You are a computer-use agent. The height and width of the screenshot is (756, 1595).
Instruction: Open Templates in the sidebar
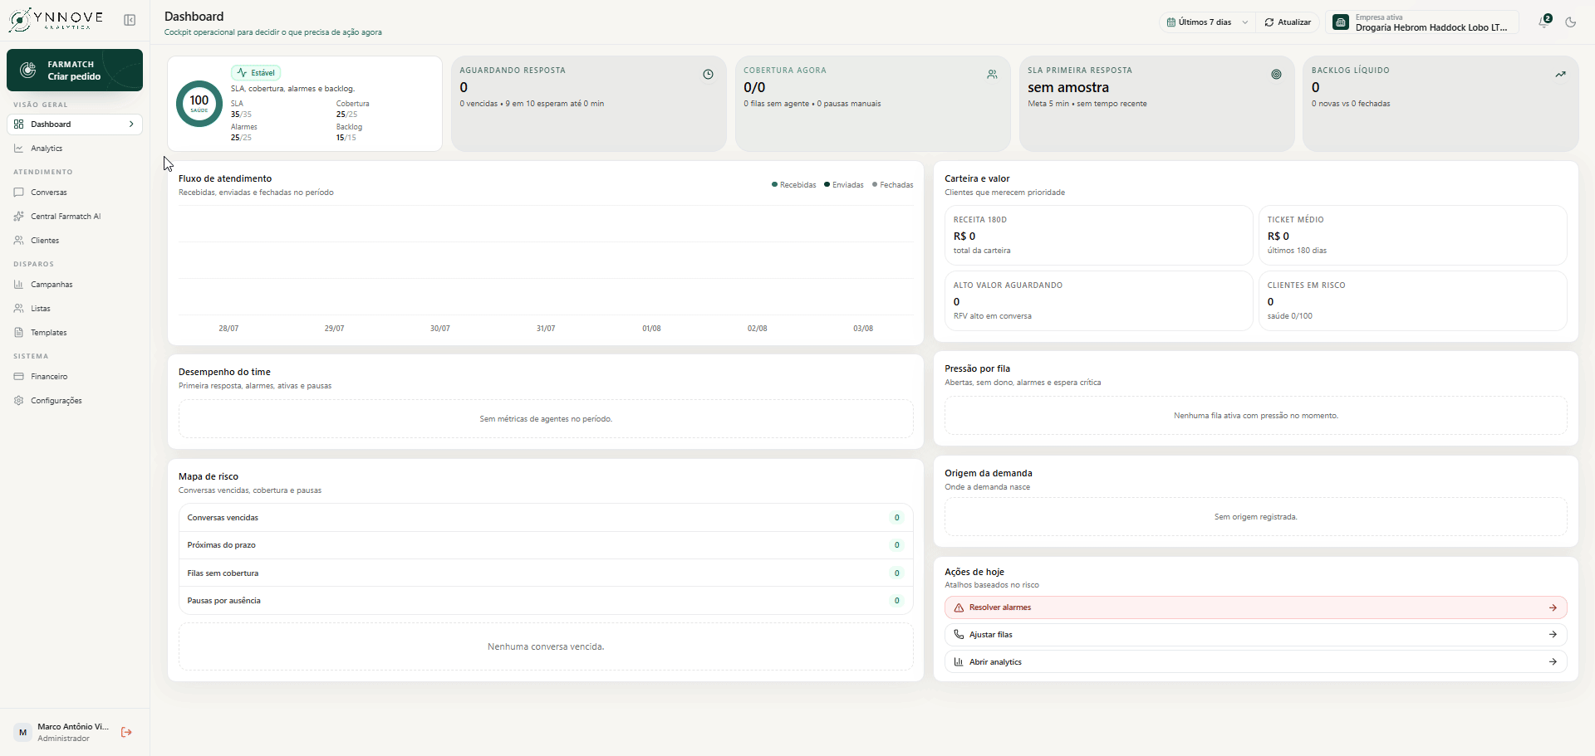click(75, 333)
